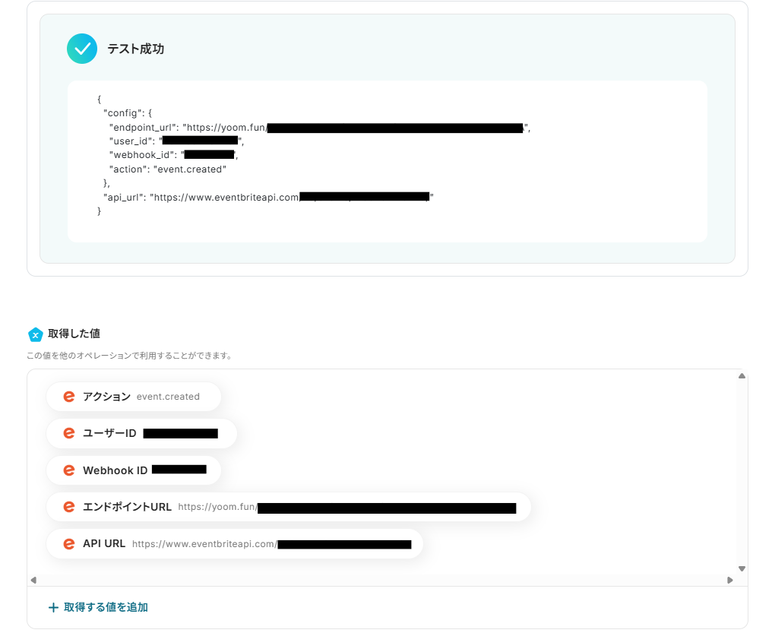Click scroll down arrow in values list

[742, 568]
